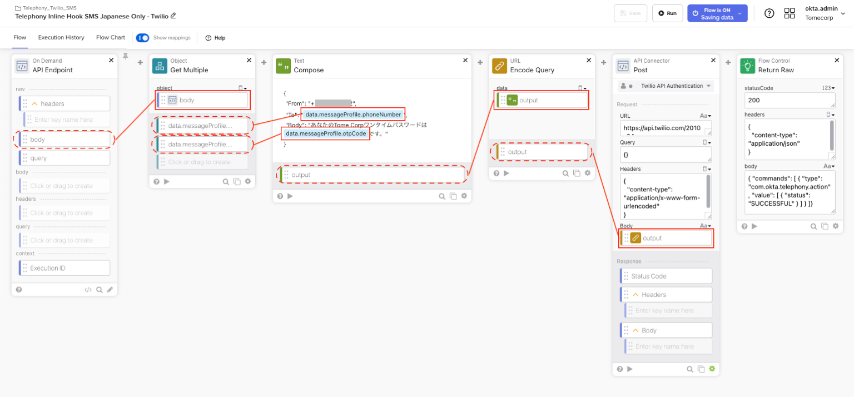Close the Return Raw card
The image size is (854, 397).
tap(837, 60)
